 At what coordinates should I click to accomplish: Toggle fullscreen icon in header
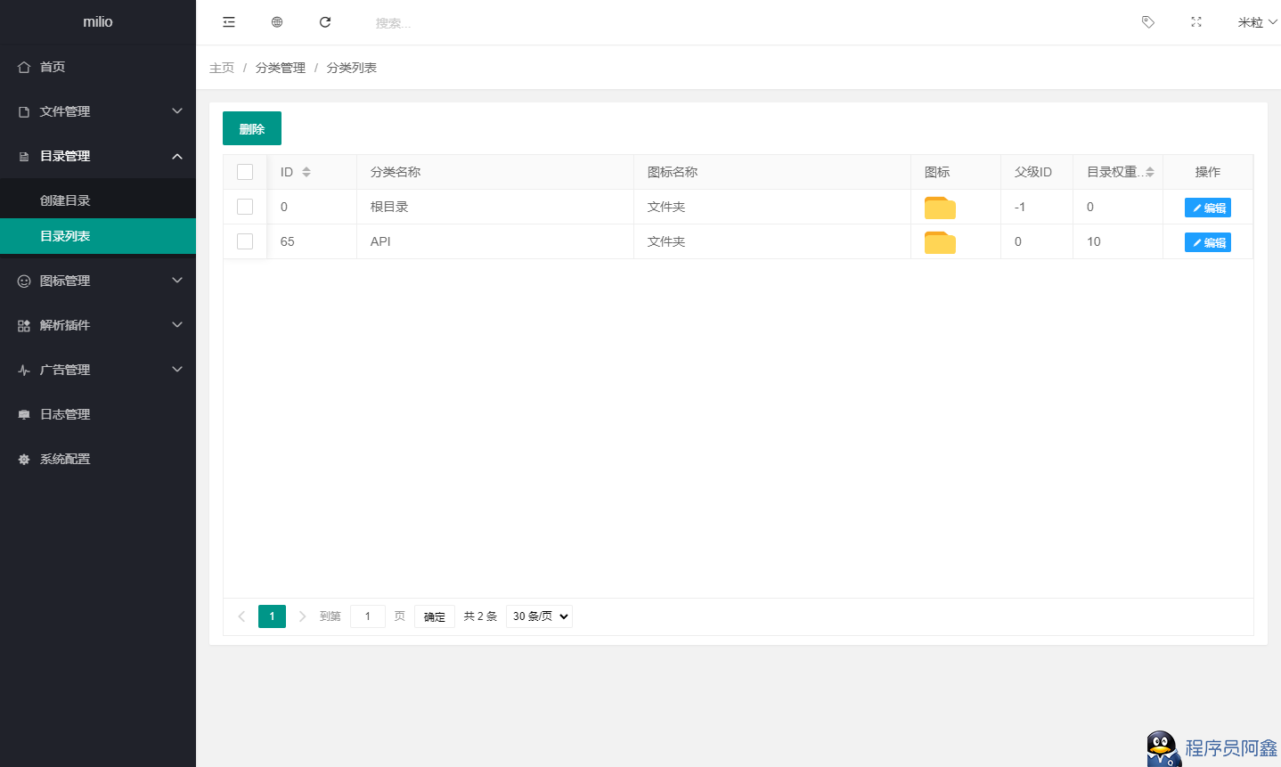pos(1196,22)
